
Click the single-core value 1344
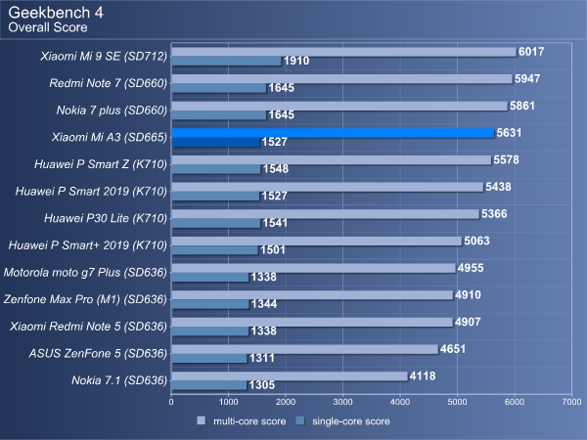click(264, 304)
